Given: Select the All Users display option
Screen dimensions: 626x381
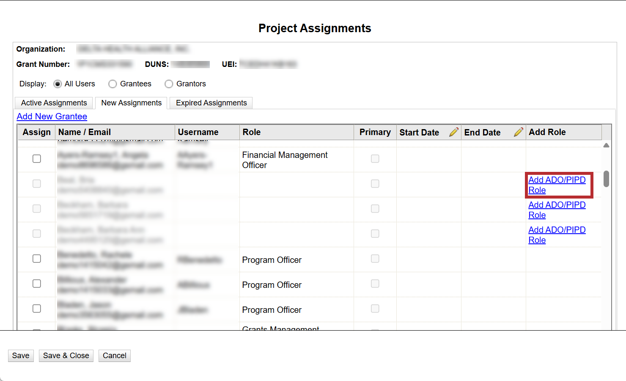Looking at the screenshot, I should pyautogui.click(x=58, y=84).
